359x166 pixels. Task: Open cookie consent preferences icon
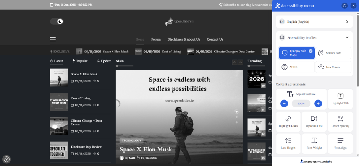pyautogui.click(x=6, y=159)
